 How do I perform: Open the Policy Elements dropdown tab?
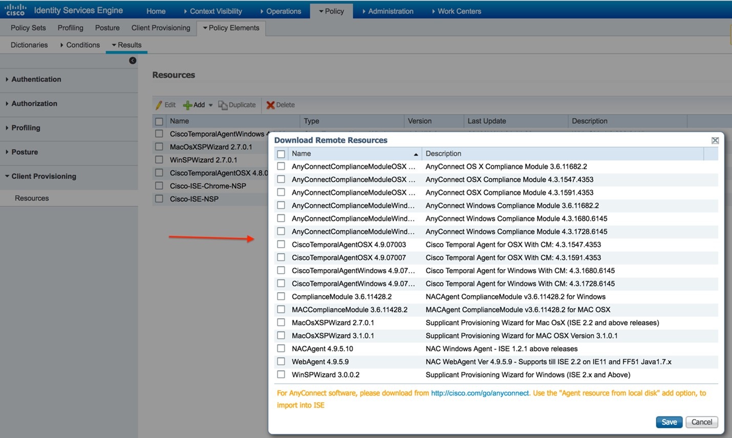(x=231, y=28)
